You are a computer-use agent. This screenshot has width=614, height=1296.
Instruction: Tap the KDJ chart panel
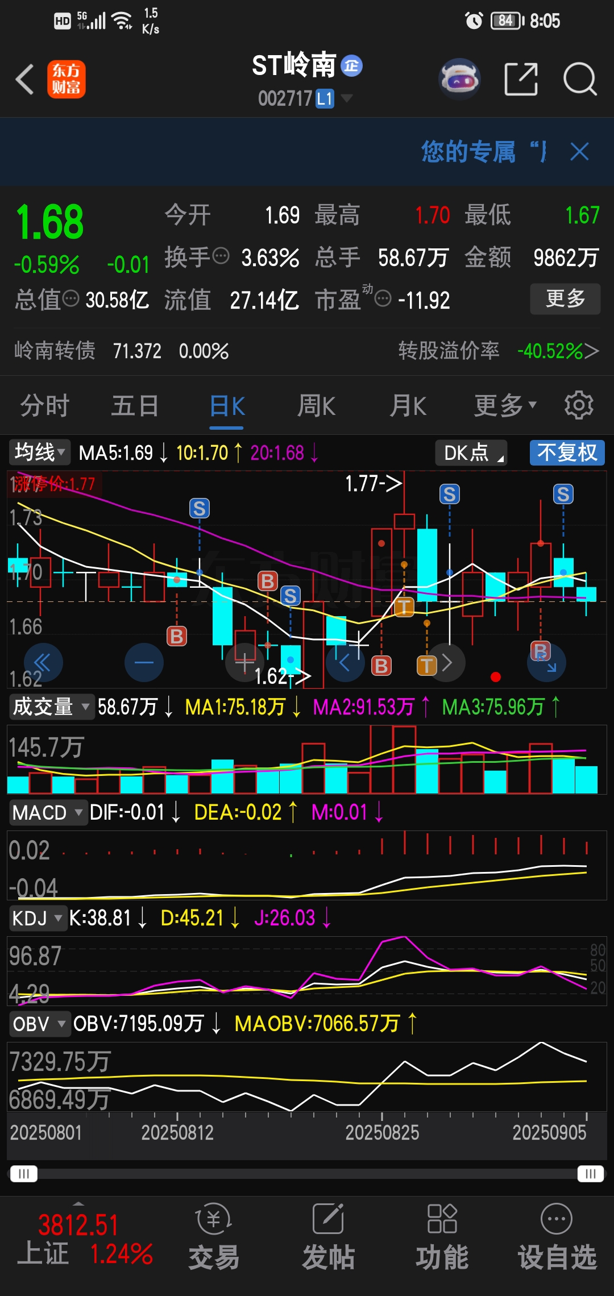[x=307, y=970]
